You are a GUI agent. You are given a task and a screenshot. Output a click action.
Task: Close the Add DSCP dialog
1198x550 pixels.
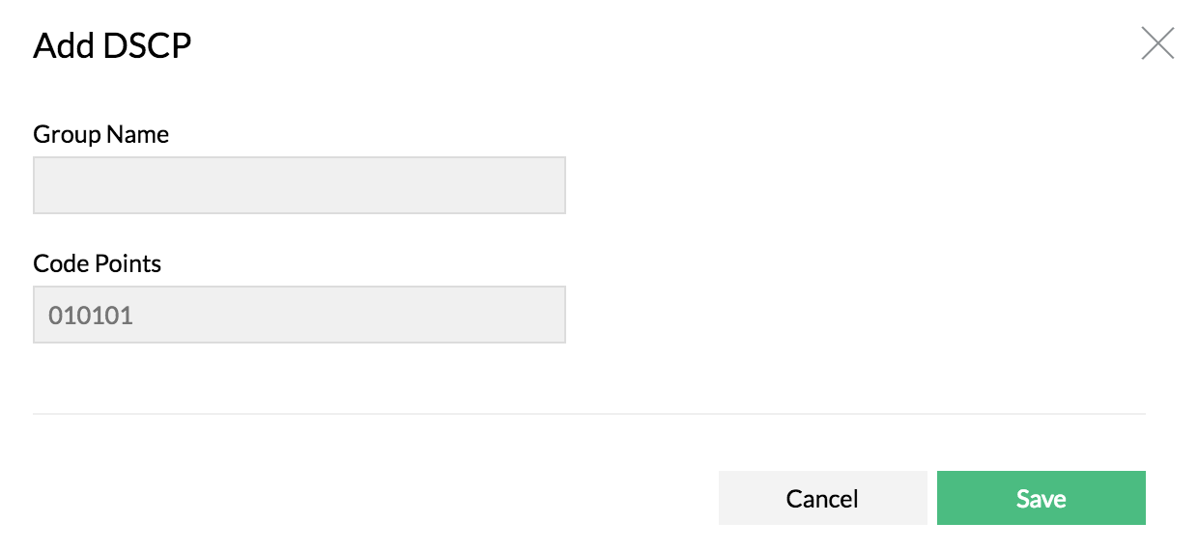(x=1157, y=43)
